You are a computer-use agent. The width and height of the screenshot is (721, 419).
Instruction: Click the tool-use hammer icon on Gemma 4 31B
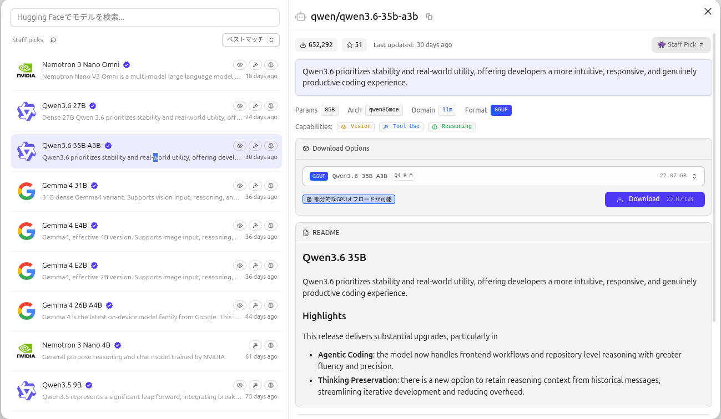click(255, 186)
